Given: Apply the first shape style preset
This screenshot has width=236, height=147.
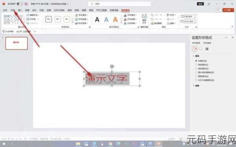Looking at the screenshot, I should (x=49, y=19).
